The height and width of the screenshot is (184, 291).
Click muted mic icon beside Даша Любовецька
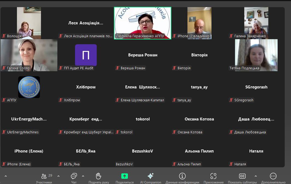[231, 132]
